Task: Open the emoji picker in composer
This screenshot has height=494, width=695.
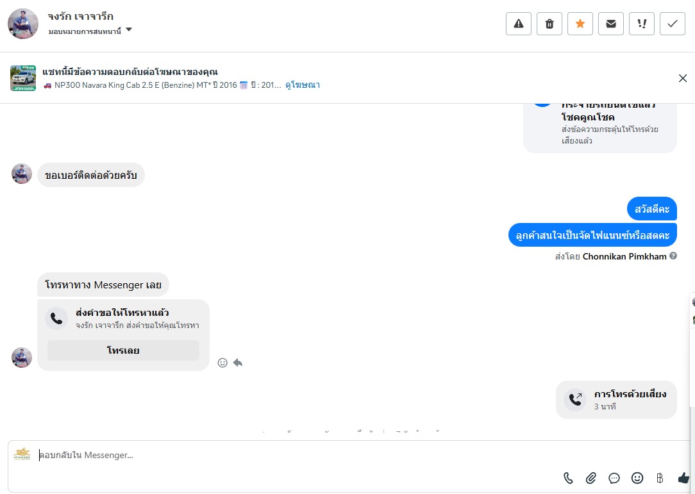Action: [x=637, y=478]
